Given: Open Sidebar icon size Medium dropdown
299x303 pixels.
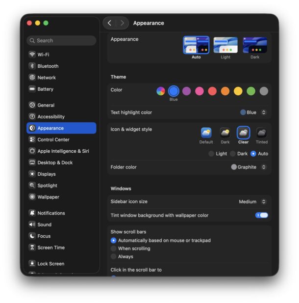Looking at the screenshot, I should click(x=252, y=201).
